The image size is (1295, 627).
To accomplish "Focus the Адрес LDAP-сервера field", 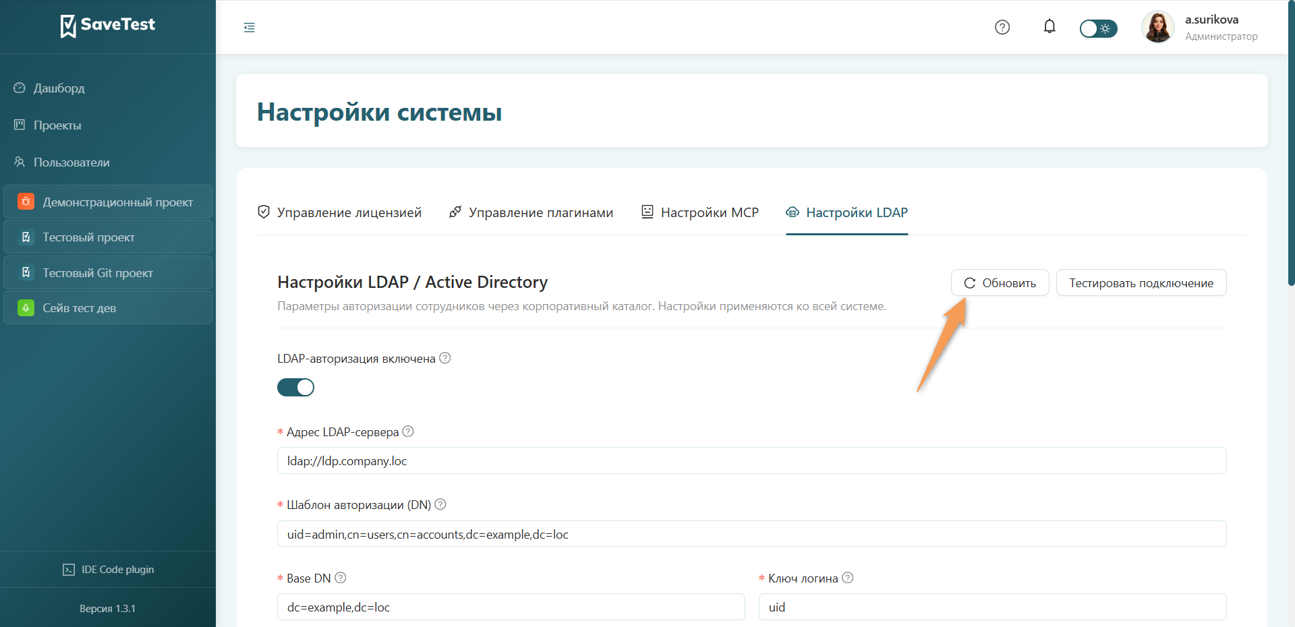I will point(751,461).
